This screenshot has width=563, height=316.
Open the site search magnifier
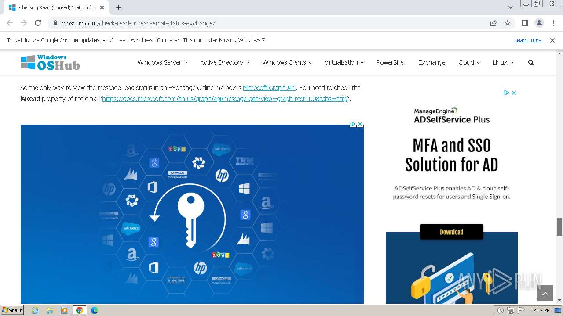tap(531, 63)
